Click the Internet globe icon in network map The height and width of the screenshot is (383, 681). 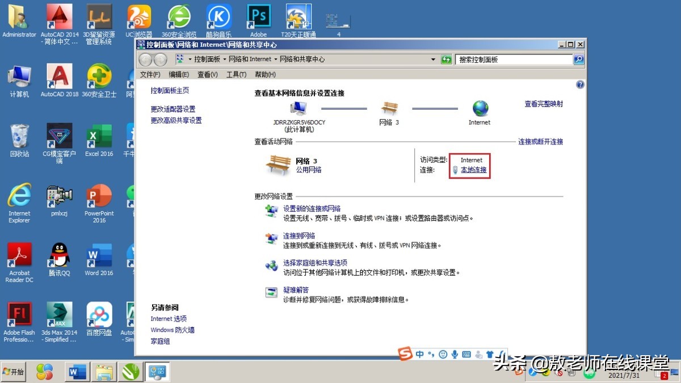click(480, 109)
